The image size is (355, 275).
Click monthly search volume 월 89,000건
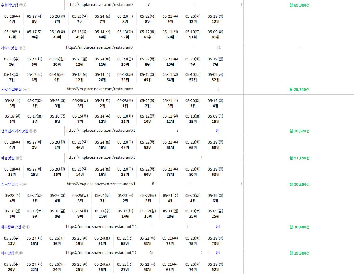tap(299, 5)
